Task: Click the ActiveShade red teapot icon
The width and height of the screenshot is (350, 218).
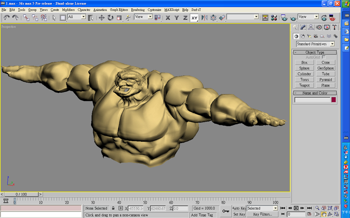Action: coord(332,17)
